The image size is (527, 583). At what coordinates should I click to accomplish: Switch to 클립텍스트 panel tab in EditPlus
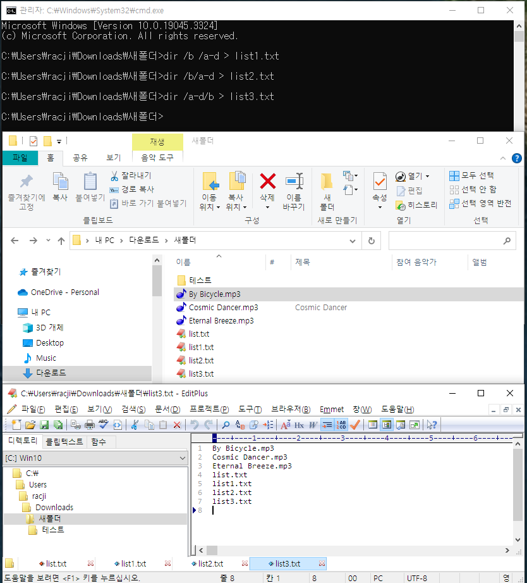tap(64, 442)
